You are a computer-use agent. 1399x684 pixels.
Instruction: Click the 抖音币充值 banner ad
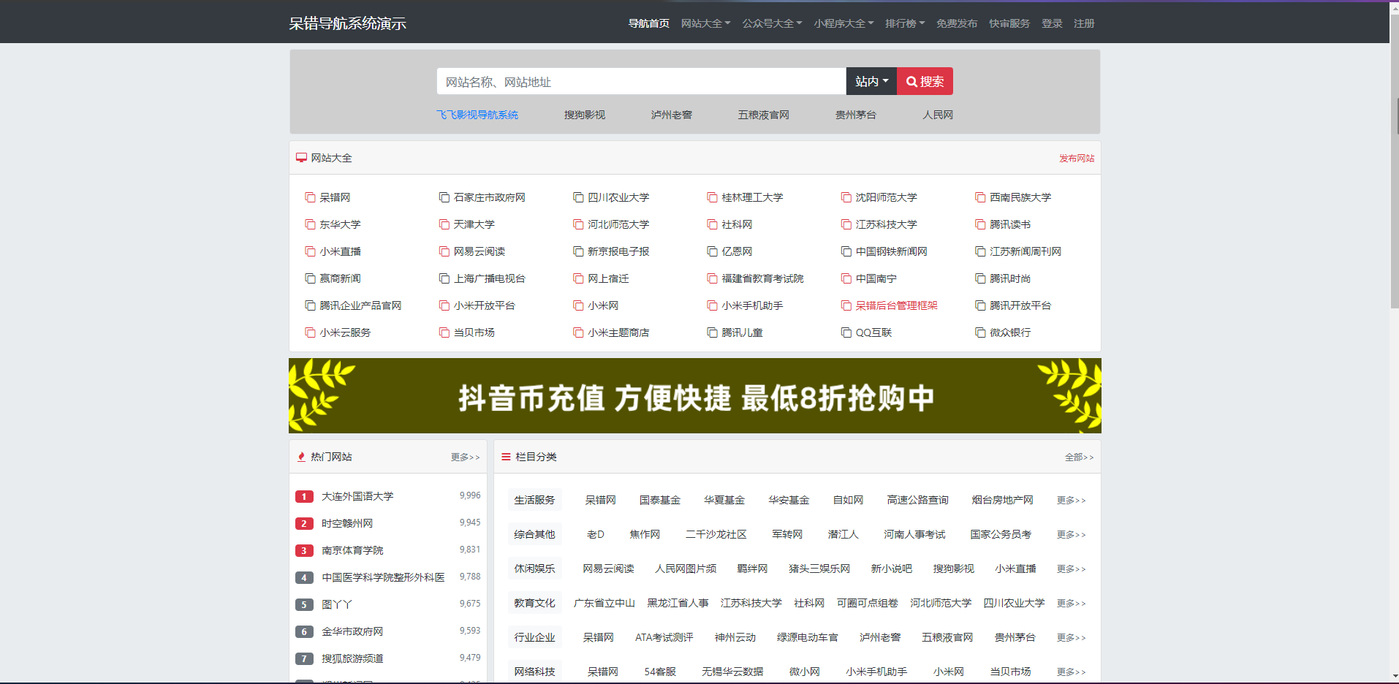pyautogui.click(x=695, y=395)
